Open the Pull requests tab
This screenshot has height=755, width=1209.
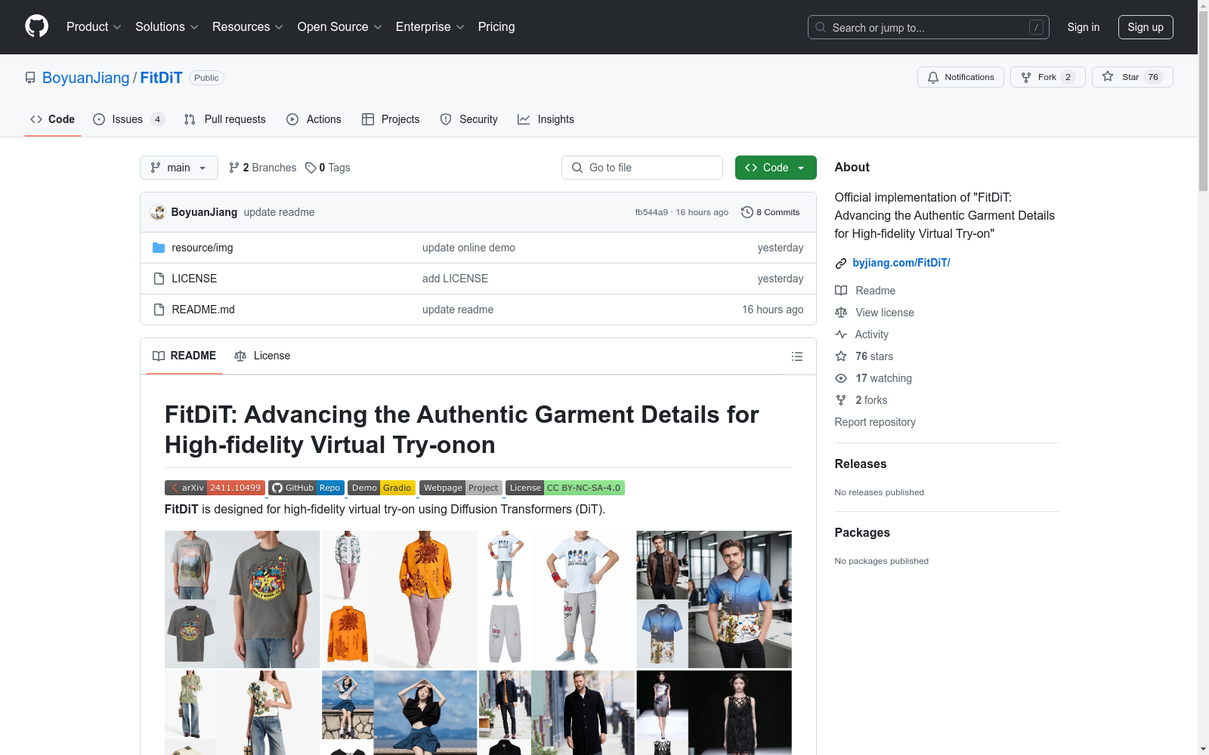click(x=225, y=119)
